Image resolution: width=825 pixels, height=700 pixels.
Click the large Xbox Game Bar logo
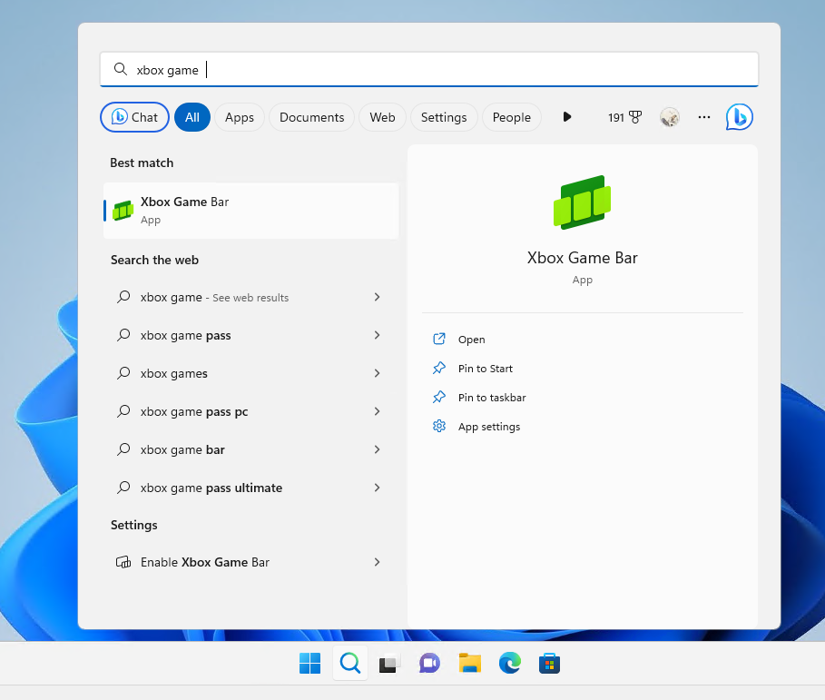(x=583, y=202)
